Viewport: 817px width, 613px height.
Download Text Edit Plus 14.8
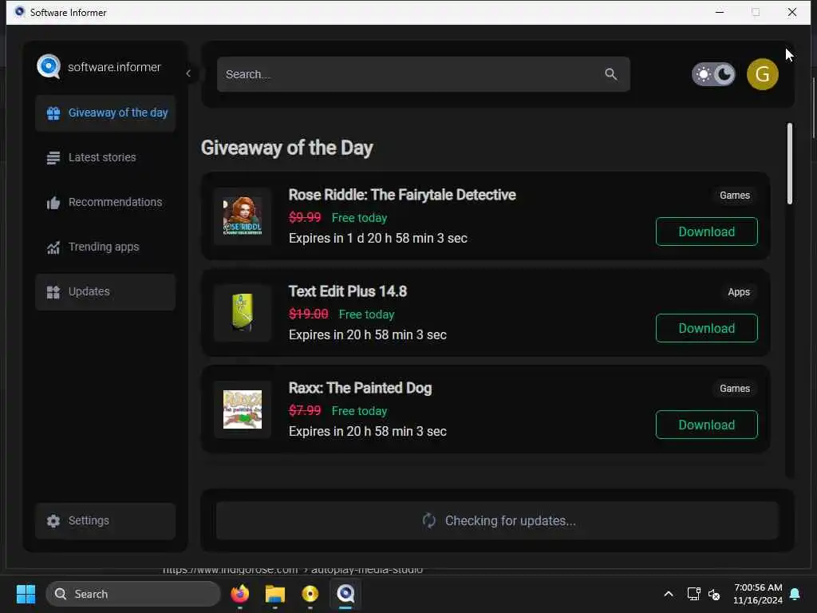[x=707, y=328]
